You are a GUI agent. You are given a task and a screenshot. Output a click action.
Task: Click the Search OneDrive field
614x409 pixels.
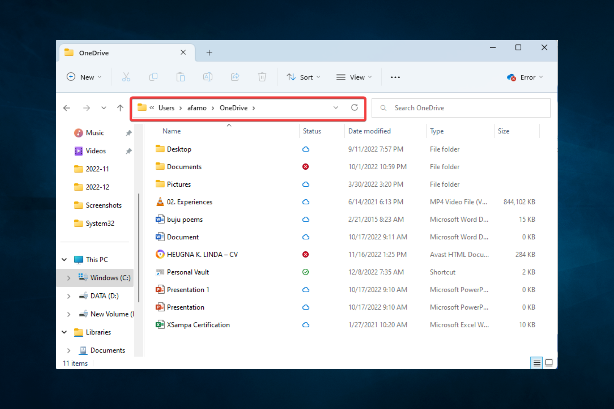click(x=461, y=108)
